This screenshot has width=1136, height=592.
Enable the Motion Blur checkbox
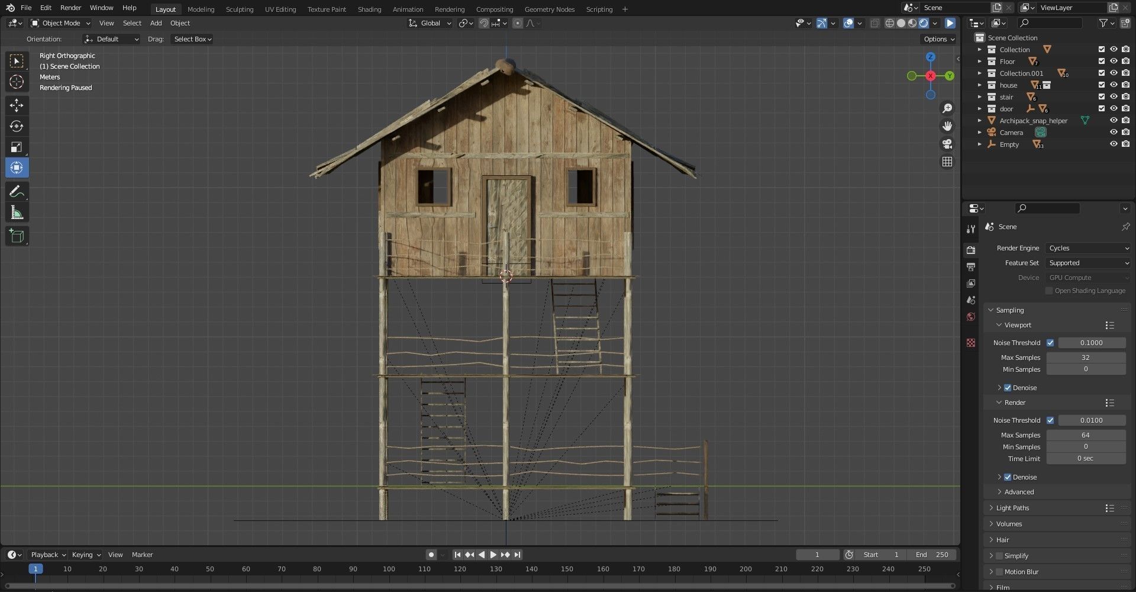point(999,572)
